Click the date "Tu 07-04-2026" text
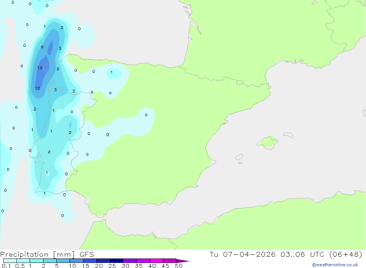366x268 pixels. pos(242,254)
